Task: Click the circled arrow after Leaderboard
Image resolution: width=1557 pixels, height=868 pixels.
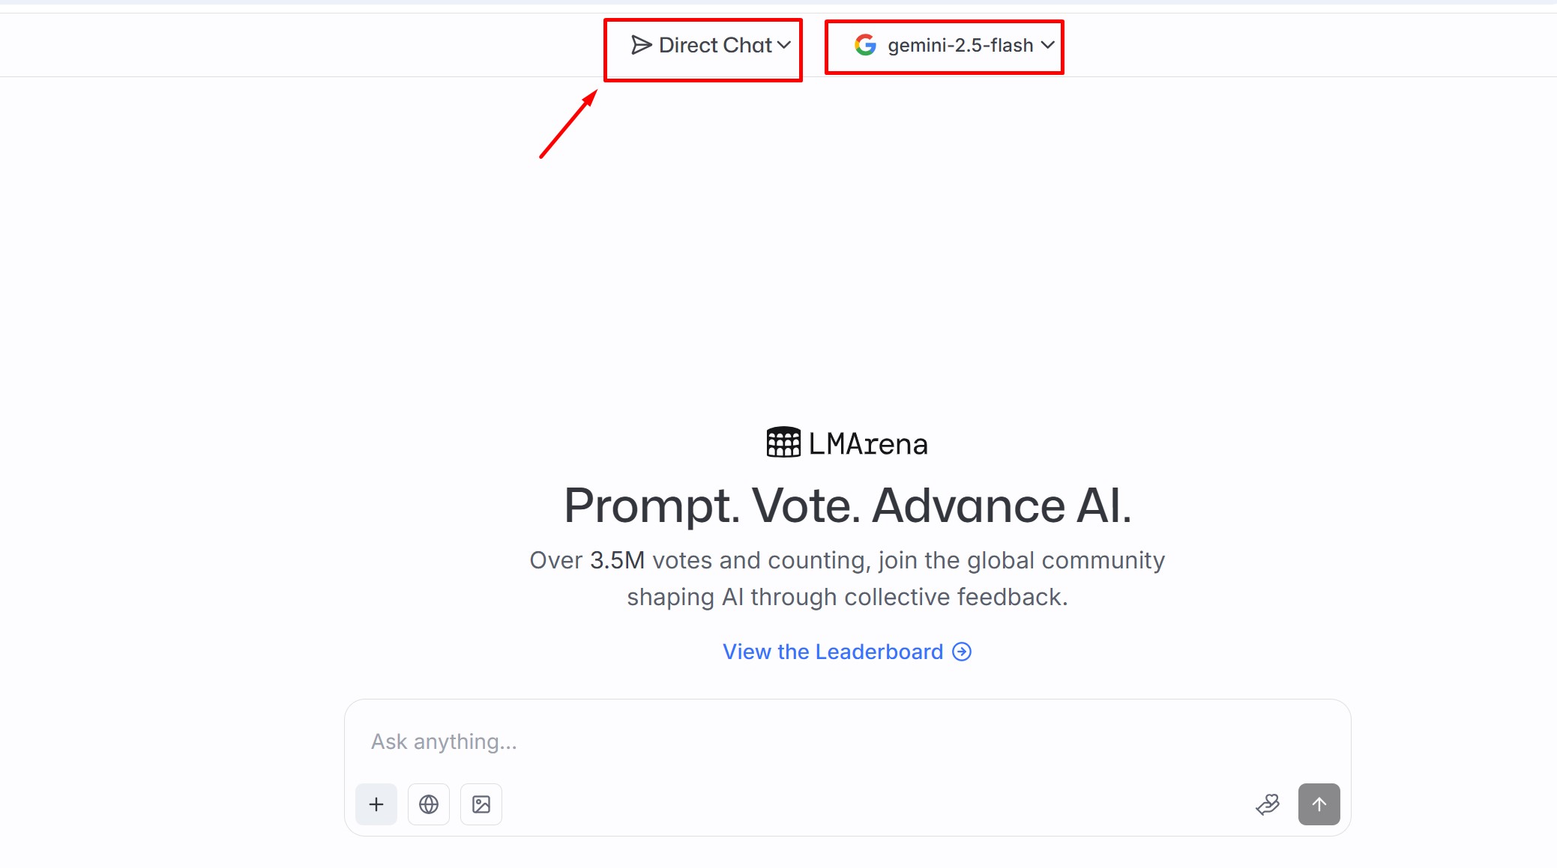Action: pyautogui.click(x=962, y=652)
